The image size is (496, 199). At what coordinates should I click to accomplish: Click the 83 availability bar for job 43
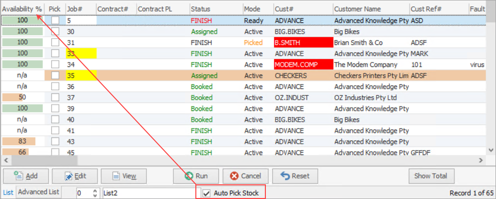pyautogui.click(x=22, y=141)
